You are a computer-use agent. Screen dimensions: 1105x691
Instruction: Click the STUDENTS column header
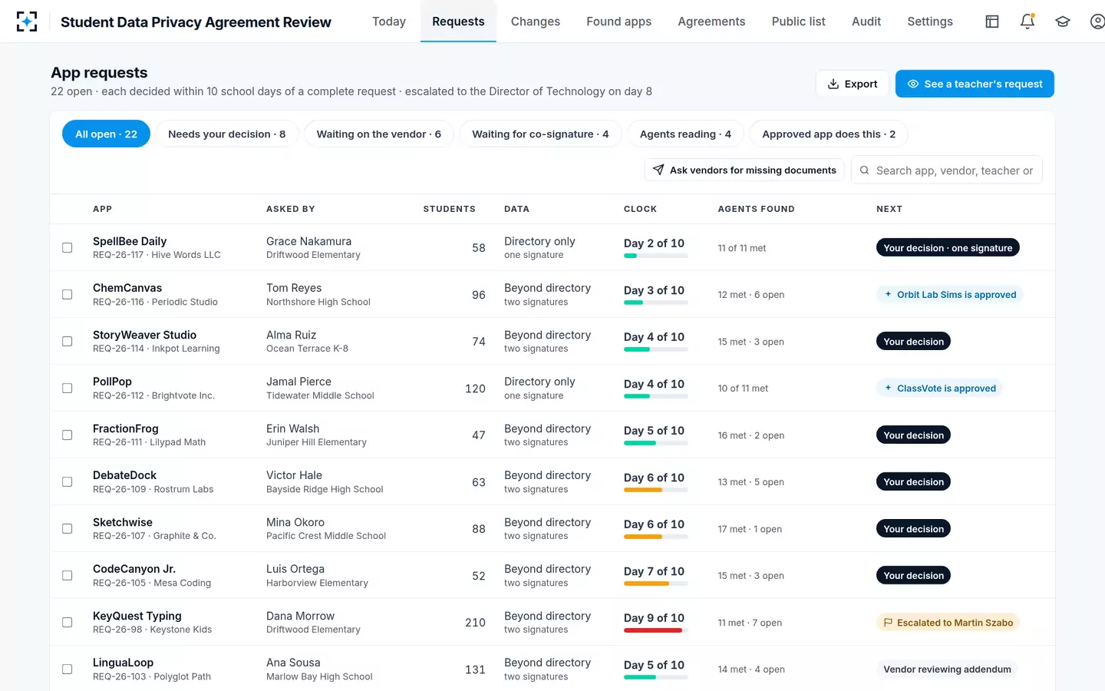pos(449,209)
